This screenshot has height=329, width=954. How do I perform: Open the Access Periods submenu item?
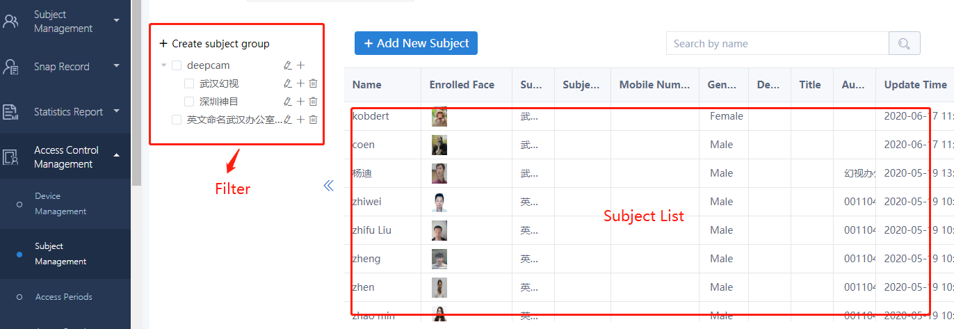coord(64,297)
